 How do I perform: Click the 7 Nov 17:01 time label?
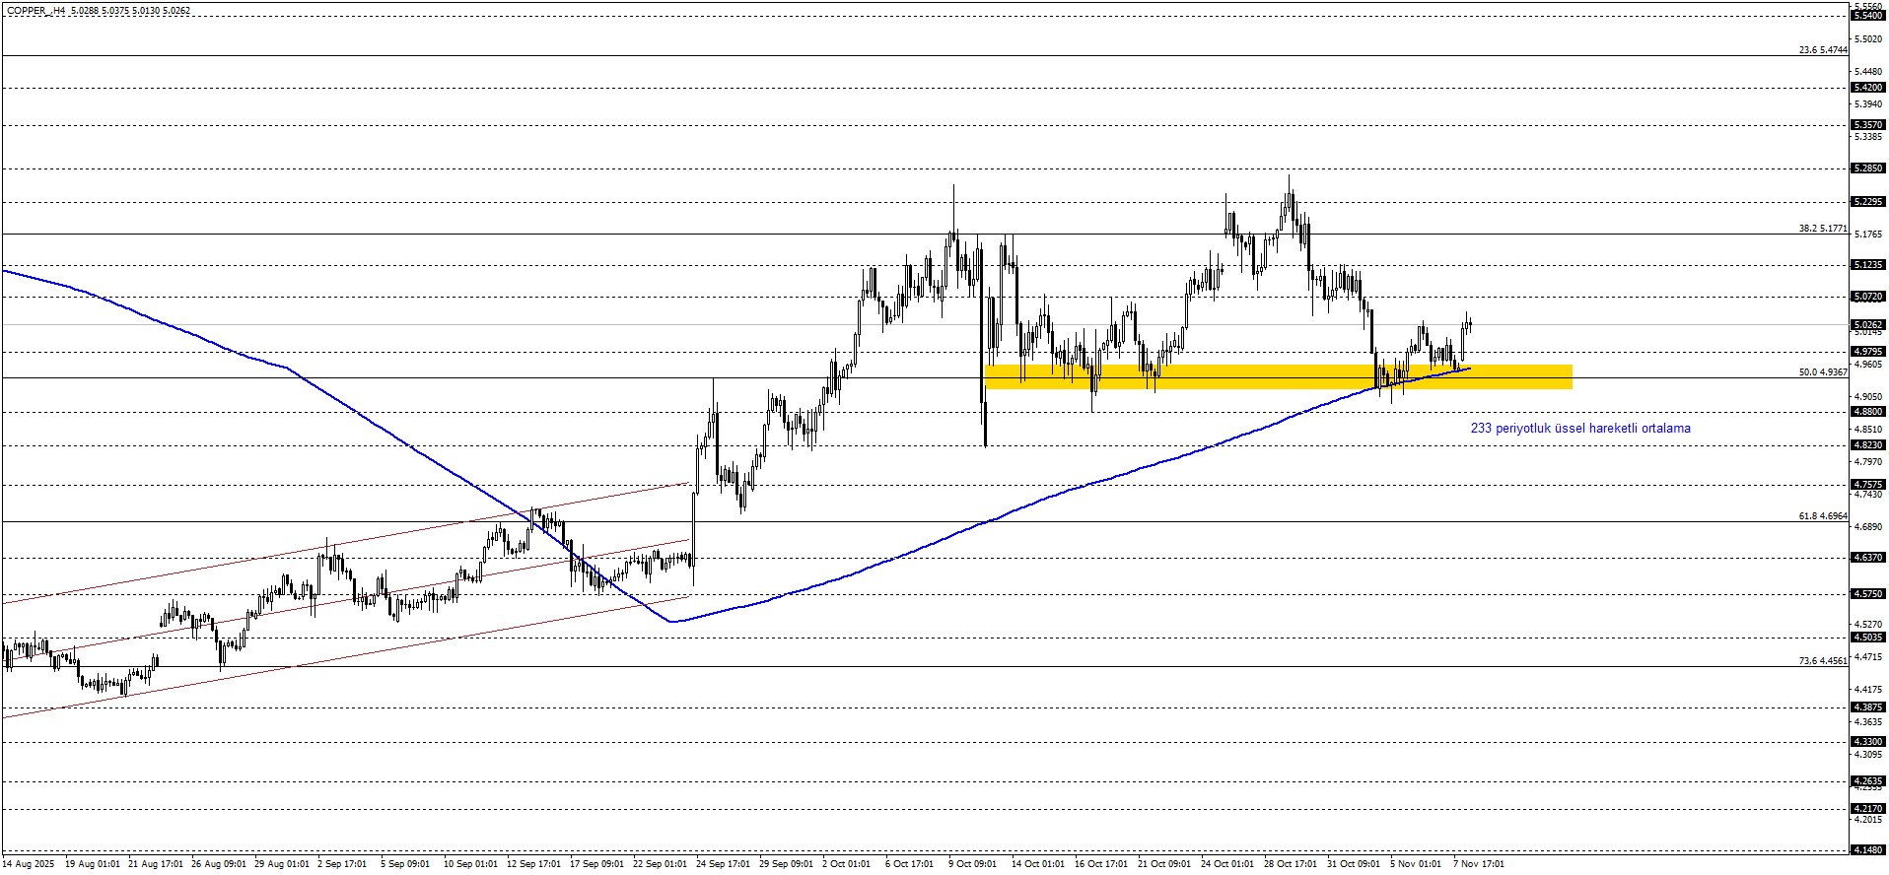coord(1478,864)
